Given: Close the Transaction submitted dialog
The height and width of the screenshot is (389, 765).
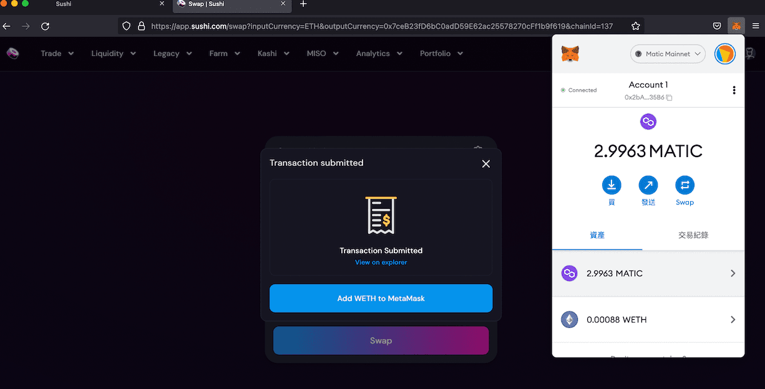Looking at the screenshot, I should pos(486,163).
